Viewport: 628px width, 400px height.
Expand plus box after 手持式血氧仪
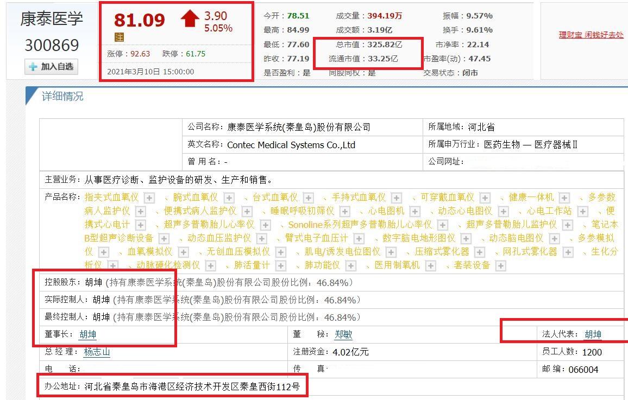point(397,198)
